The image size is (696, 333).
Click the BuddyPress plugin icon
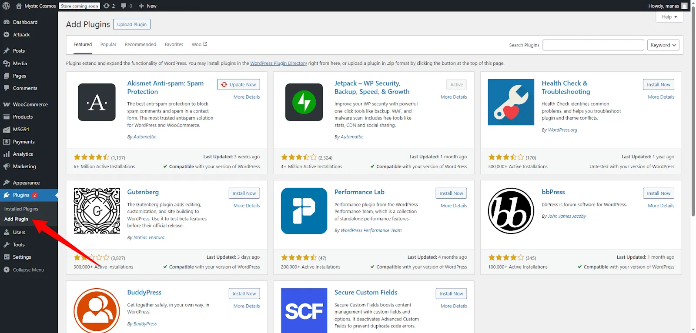pyautogui.click(x=97, y=310)
